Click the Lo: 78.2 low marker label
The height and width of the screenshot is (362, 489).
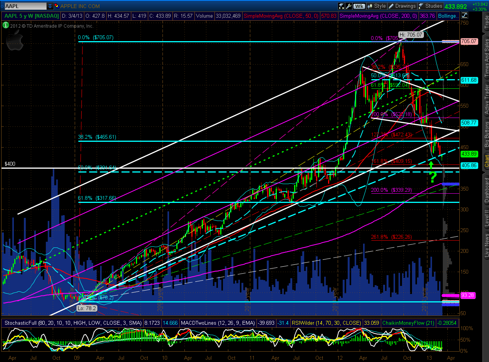tap(88, 308)
